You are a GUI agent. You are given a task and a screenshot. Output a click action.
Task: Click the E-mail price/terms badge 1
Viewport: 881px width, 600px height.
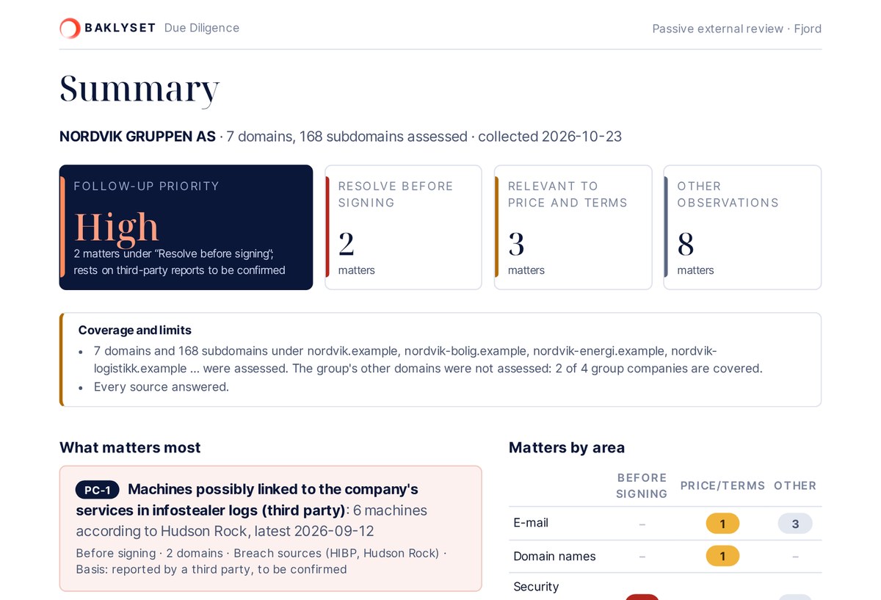pyautogui.click(x=722, y=524)
